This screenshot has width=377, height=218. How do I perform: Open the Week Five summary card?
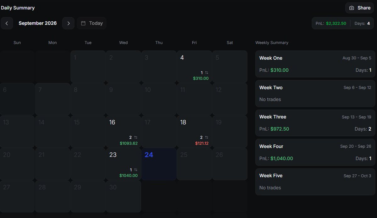(x=315, y=182)
